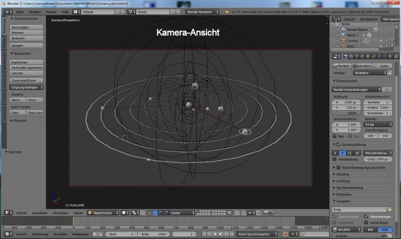
Task: Open the Objektmodus mode dropdown
Action: 103,213
